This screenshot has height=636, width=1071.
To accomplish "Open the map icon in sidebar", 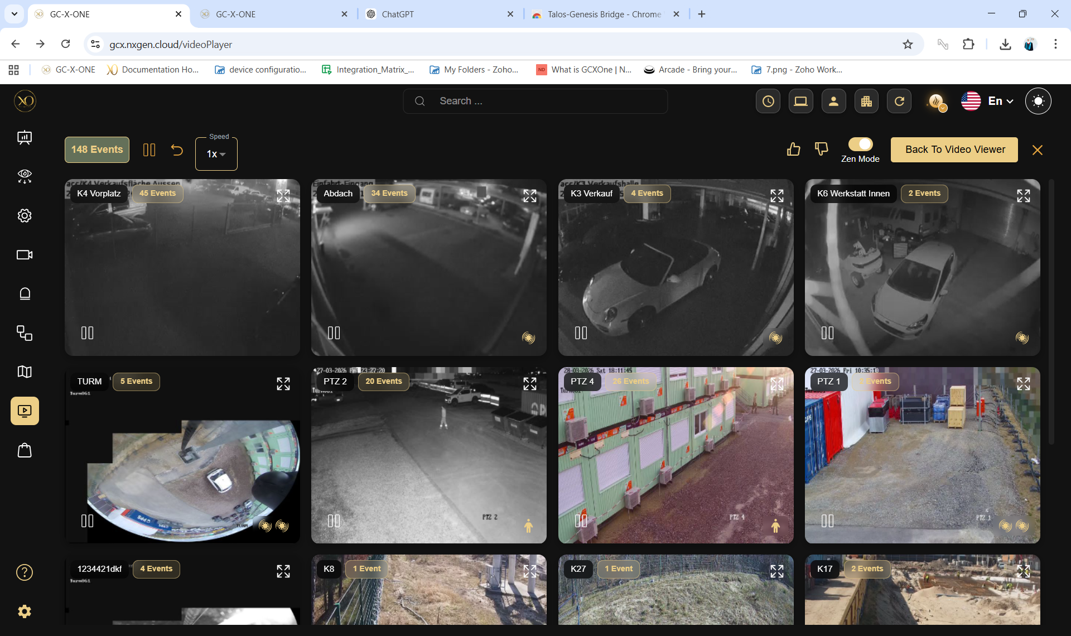I will pos(25,372).
